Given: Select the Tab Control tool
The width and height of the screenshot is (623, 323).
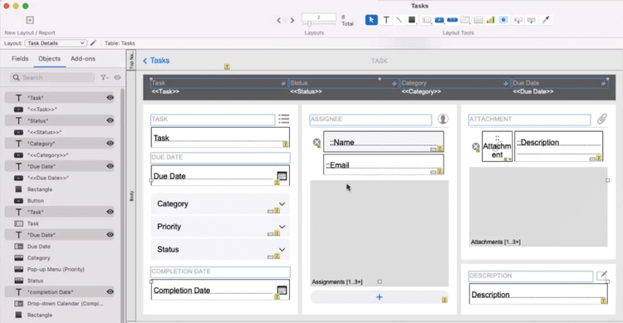Looking at the screenshot, I should click(465, 20).
